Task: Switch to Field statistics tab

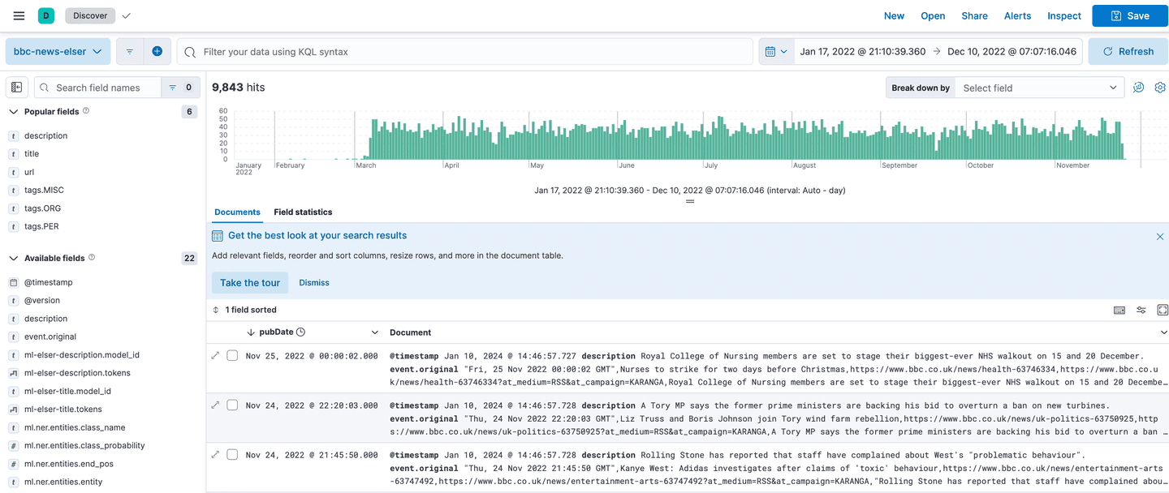Action: (x=303, y=212)
